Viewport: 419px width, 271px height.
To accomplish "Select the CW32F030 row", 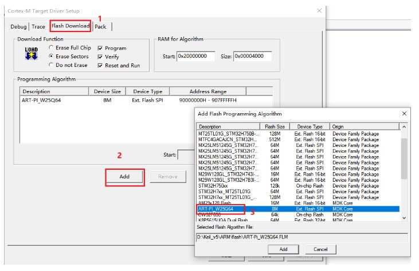I will tap(298, 215).
